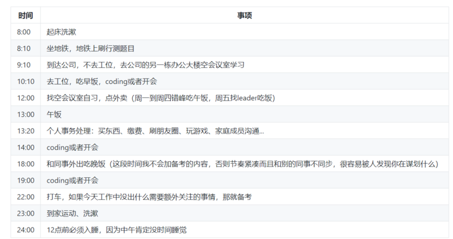The height and width of the screenshot is (239, 453).
Task: Click the 坐地铁，地铁上刷行测题目 cell
Action: pos(244,48)
